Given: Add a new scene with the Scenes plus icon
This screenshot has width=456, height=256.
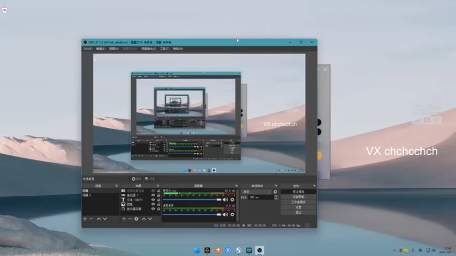Looking at the screenshot, I should [85, 219].
